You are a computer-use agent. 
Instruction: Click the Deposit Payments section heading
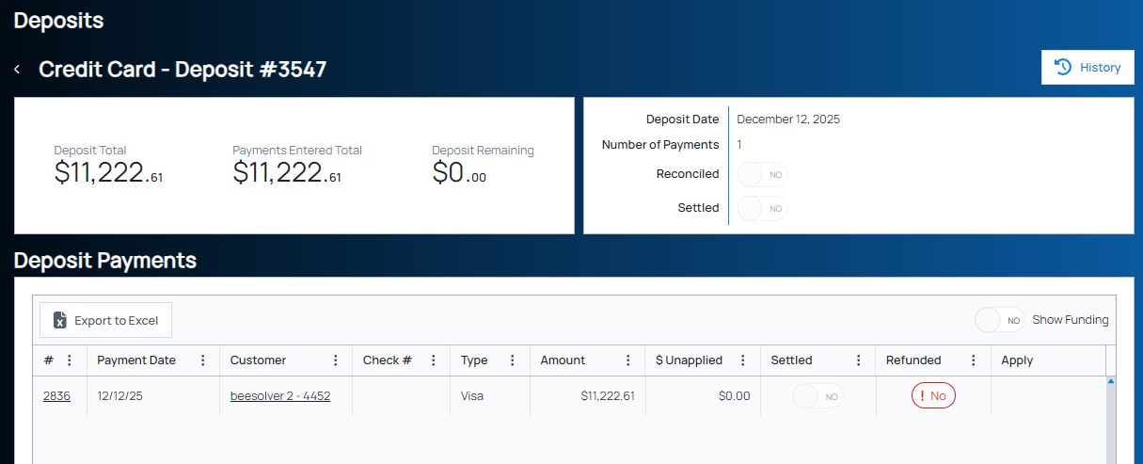pos(105,261)
